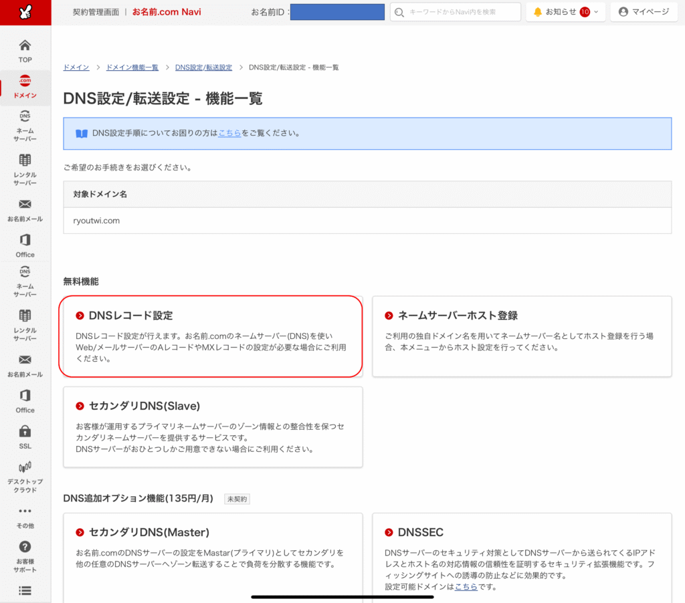Open ネームサーバー icon directly below ドメイン

click(x=25, y=116)
